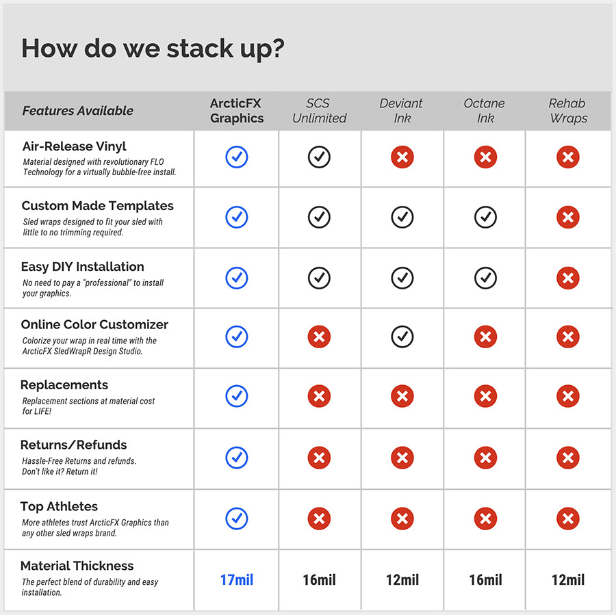This screenshot has width=616, height=615.
Task: Click ArcticFX blue checkmark for Air-Release Vinyl
Action: pos(237,157)
